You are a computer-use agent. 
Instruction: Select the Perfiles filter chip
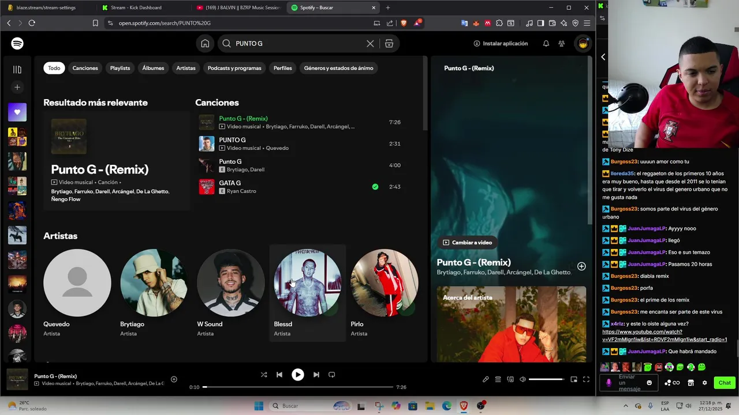coord(282,68)
